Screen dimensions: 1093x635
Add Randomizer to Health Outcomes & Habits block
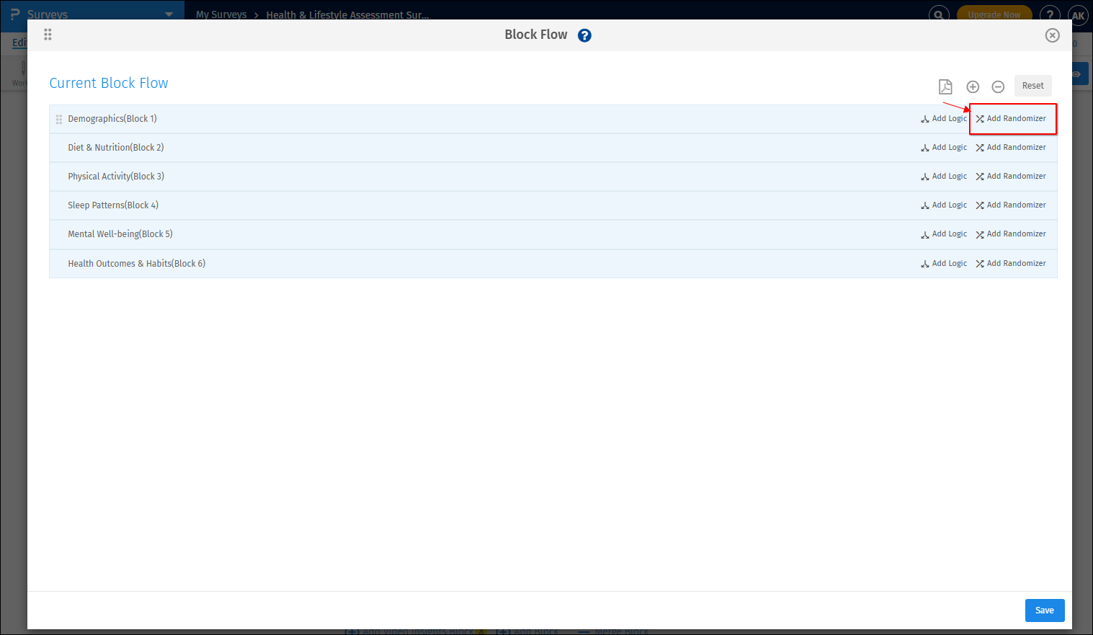(1016, 263)
